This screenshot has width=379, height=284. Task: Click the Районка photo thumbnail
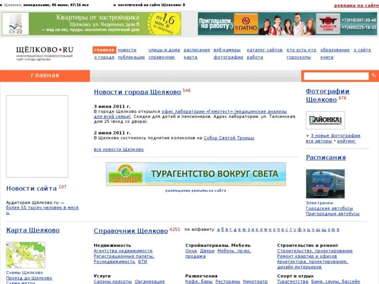point(325,120)
